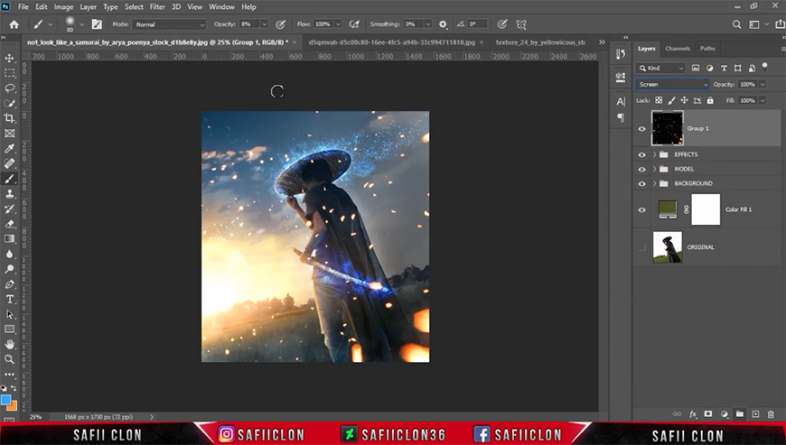Delete layer with trash icon

click(x=771, y=414)
